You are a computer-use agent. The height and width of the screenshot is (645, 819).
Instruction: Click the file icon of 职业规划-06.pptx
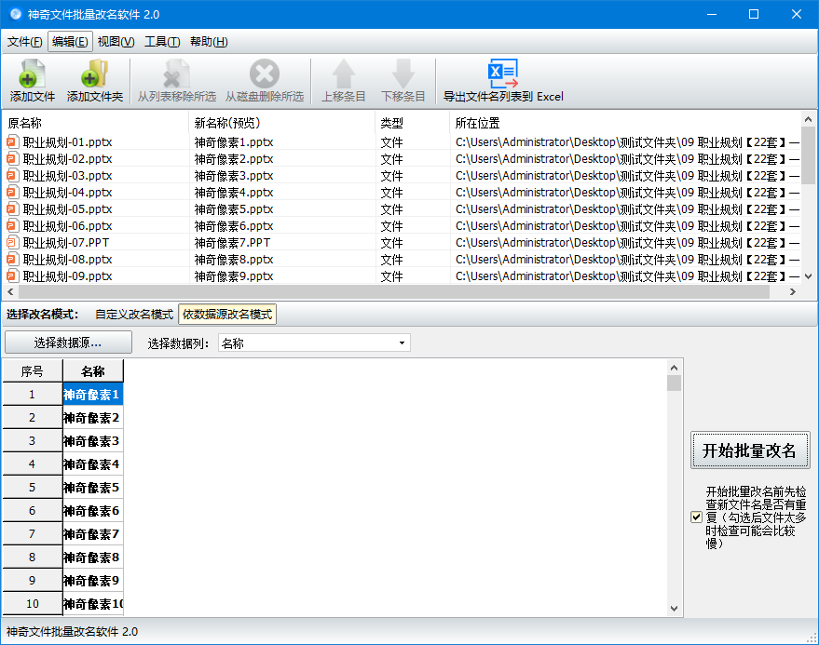(x=12, y=225)
